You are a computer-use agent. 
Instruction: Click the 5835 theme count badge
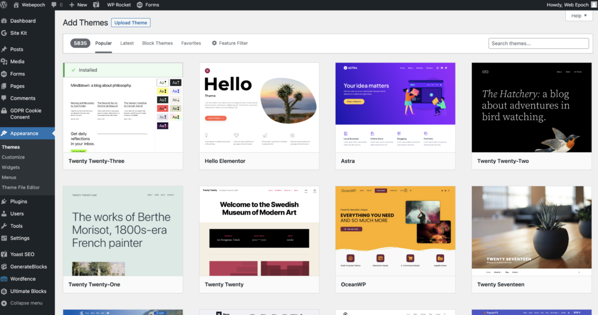tap(80, 43)
